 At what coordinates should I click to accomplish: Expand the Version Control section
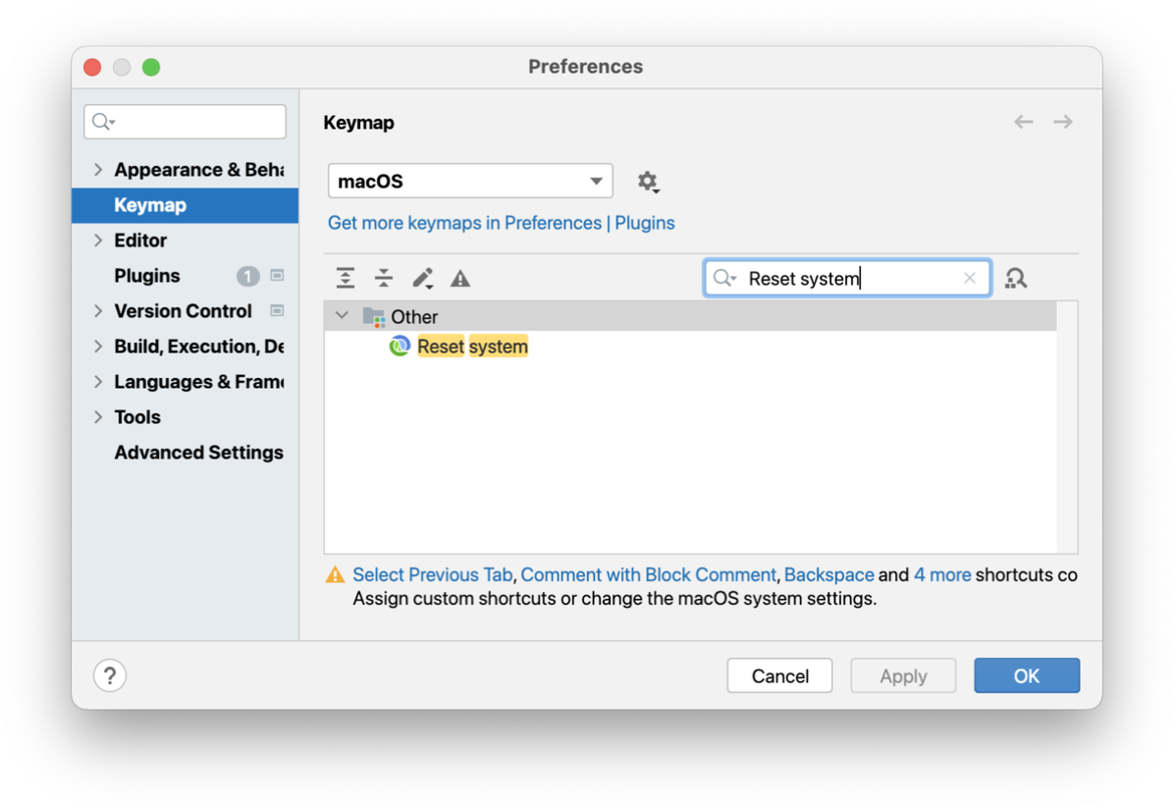98,311
